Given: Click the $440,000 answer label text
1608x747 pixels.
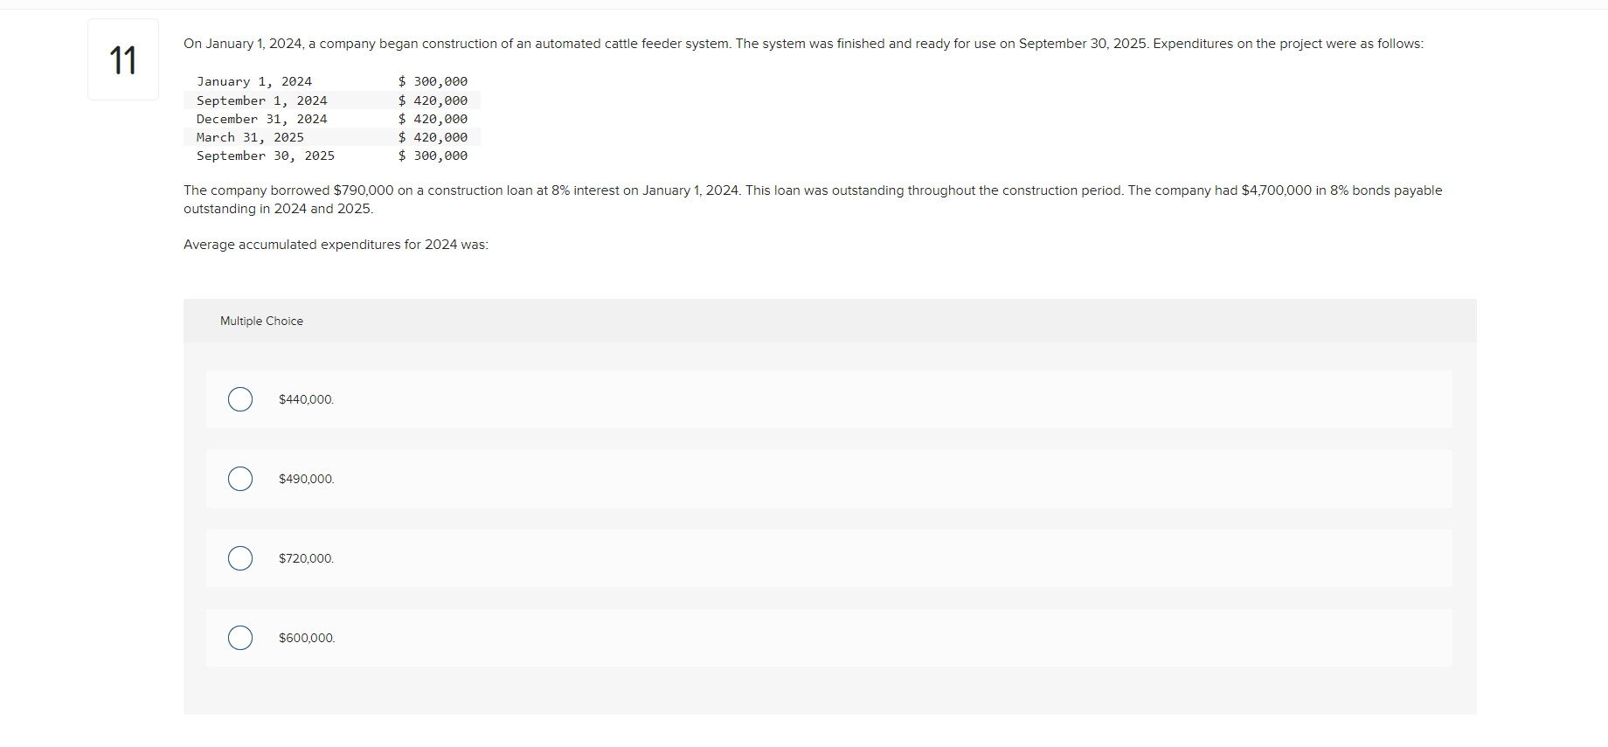Looking at the screenshot, I should 306,399.
